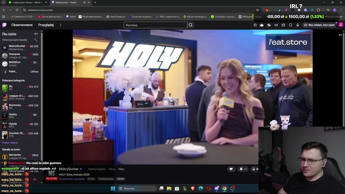Open Overpow channel in sidebar
Screen dimensions: 345x194
point(20,56)
